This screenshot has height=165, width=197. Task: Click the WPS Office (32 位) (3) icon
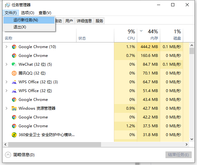coord(14,82)
